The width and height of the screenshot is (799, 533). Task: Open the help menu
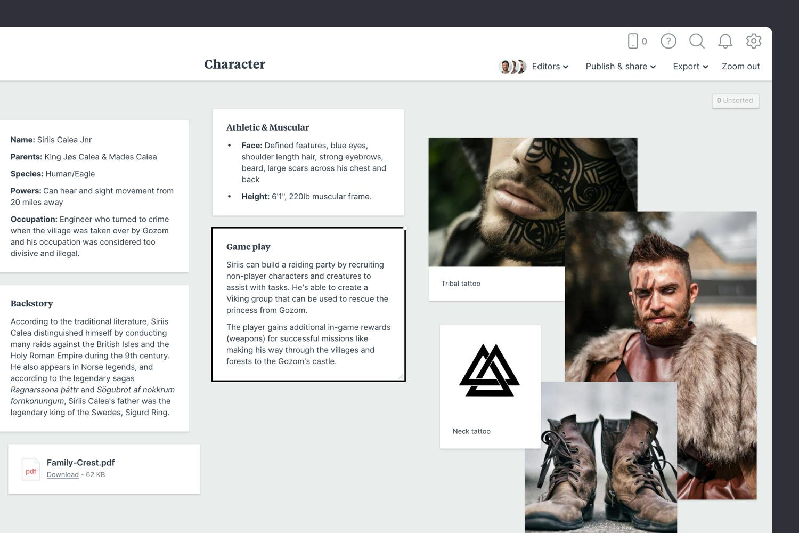(x=668, y=41)
